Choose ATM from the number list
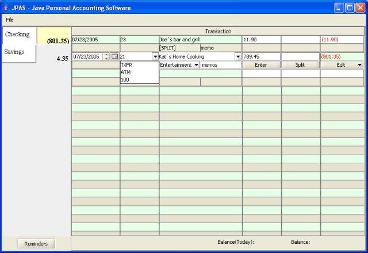 139,72
